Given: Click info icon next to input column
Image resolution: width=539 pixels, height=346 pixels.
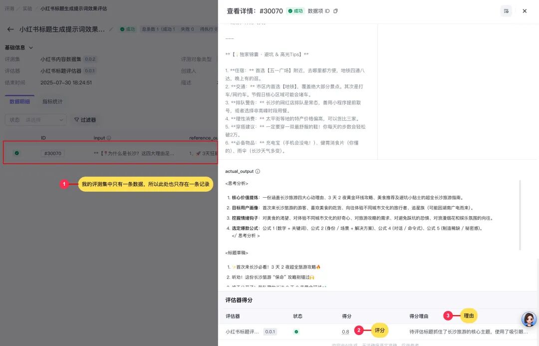Looking at the screenshot, I should pyautogui.click(x=109, y=138).
